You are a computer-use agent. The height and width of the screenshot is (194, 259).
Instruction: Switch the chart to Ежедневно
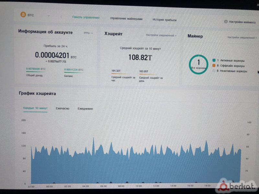85,109
